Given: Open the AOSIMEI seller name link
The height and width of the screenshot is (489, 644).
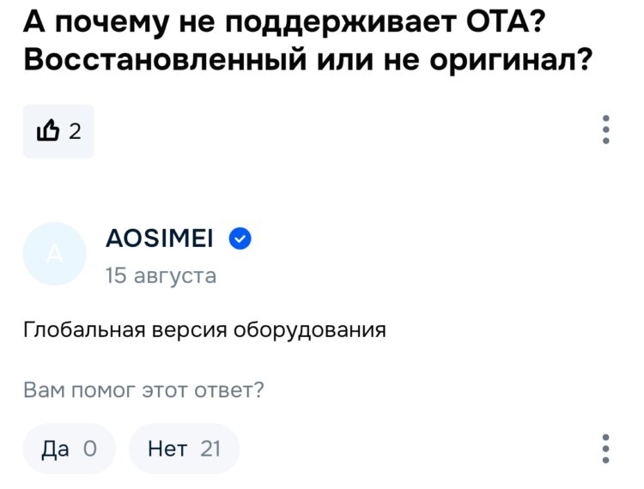Looking at the screenshot, I should click(160, 239).
